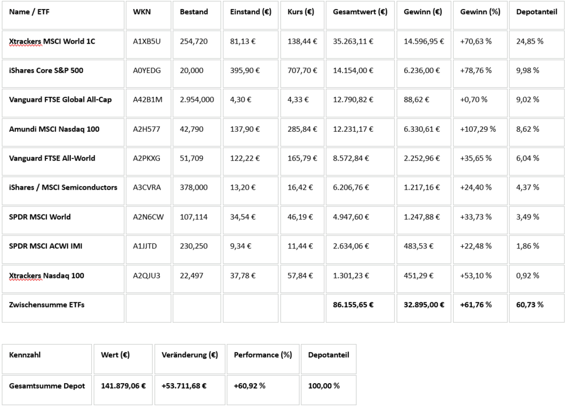The height and width of the screenshot is (408, 567).
Task: Select 'iShares / MSCI Semiconductors' cell
Action: pyautogui.click(x=63, y=191)
